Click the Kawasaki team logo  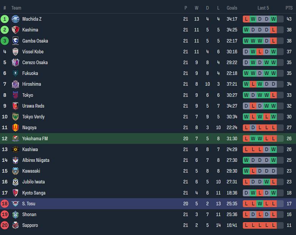coord(15,171)
